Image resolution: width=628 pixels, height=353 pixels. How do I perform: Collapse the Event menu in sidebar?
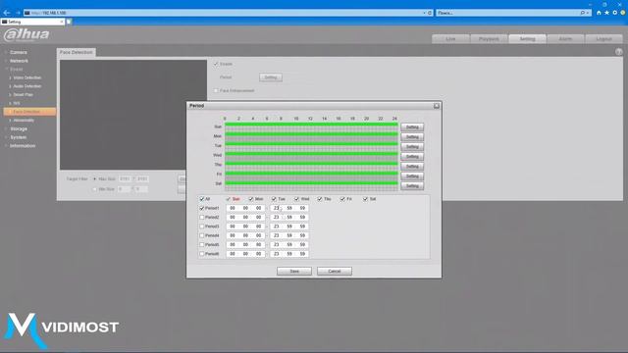pos(16,70)
